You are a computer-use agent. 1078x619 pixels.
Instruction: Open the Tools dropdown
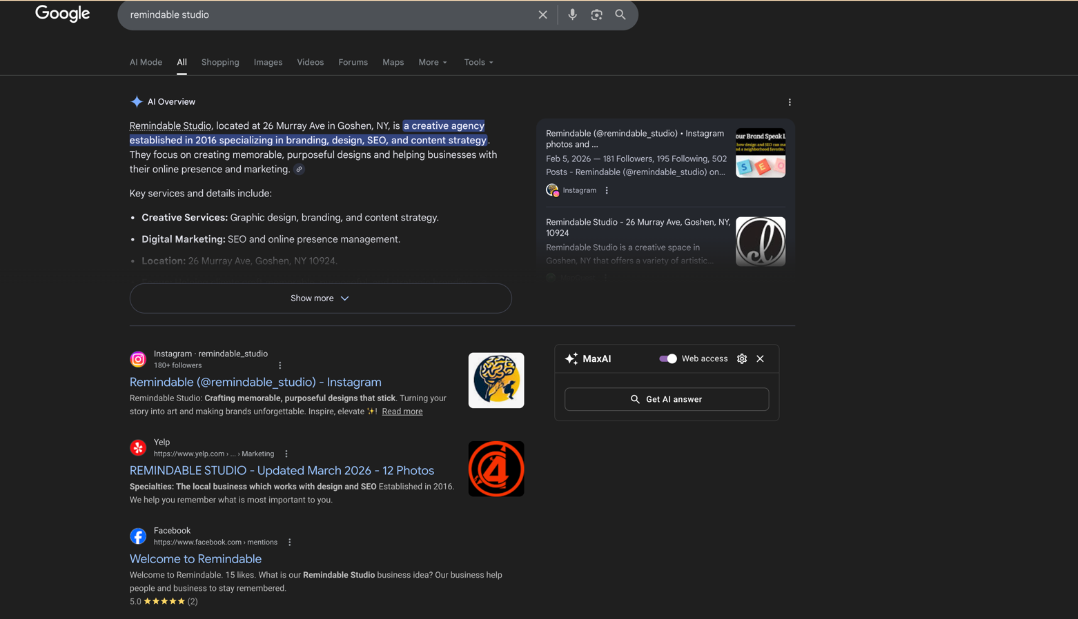pyautogui.click(x=478, y=62)
